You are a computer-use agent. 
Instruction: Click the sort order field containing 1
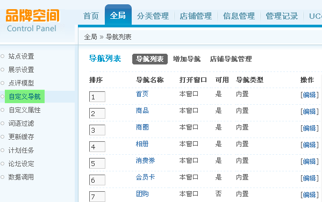click(97, 97)
